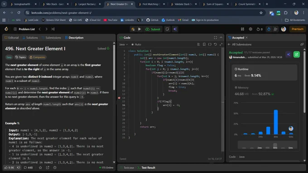Click the runtime chart range slider
This screenshot has height=173, width=308.
[x=268, y=145]
